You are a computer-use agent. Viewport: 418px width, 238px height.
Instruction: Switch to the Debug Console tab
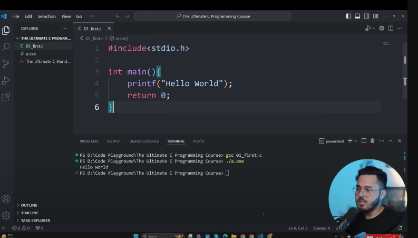[x=144, y=141]
